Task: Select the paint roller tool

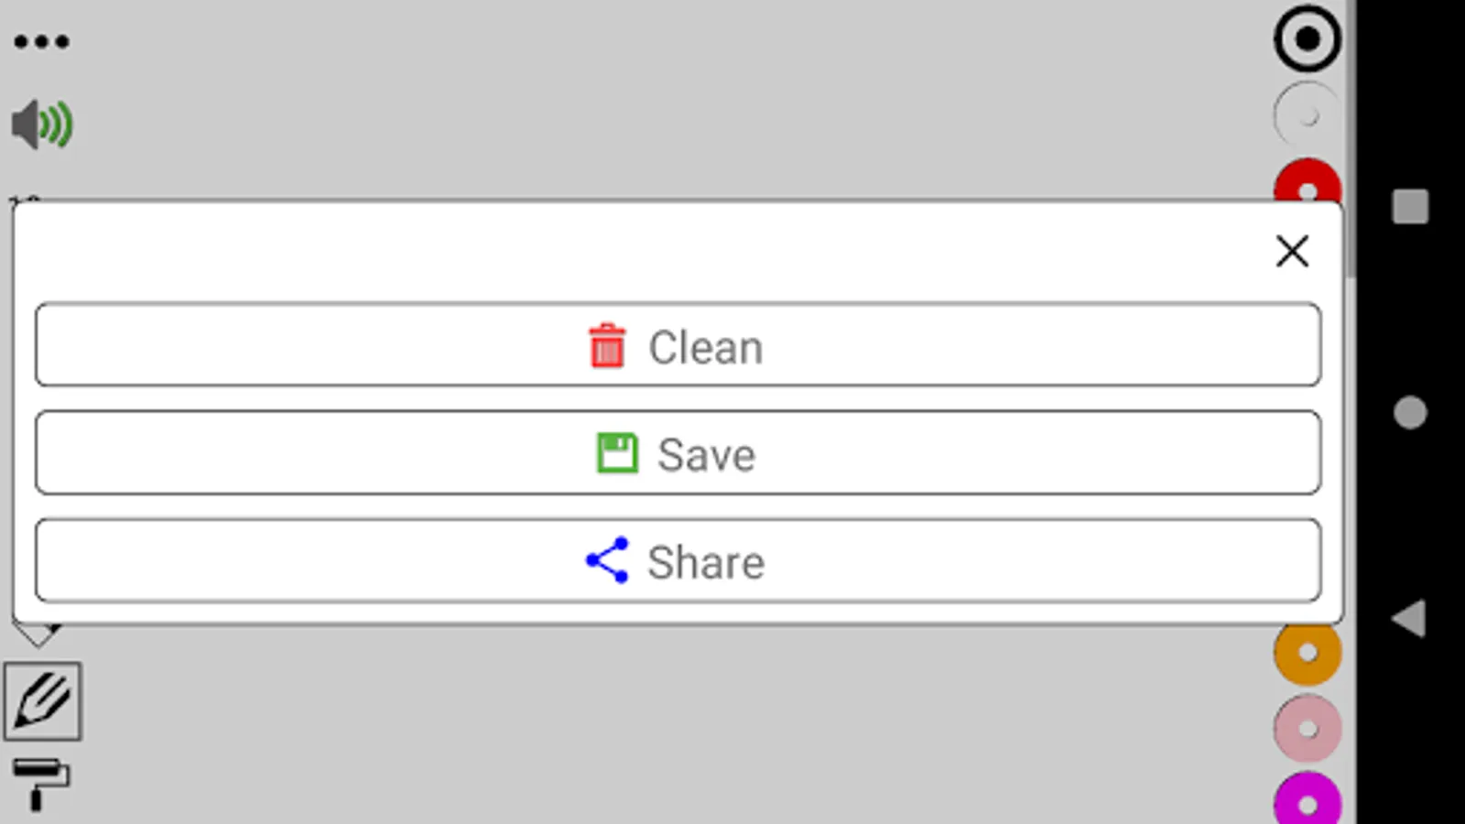Action: [x=43, y=783]
